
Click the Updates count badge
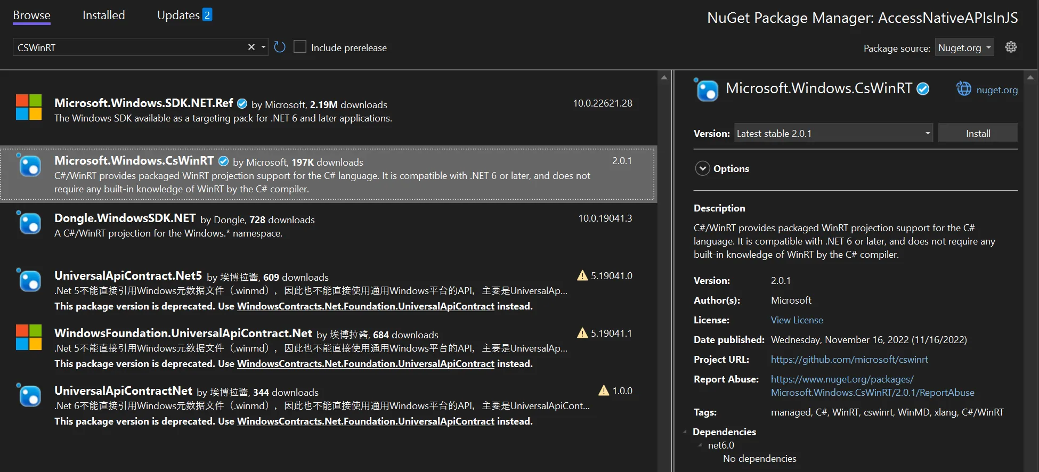coord(207,15)
